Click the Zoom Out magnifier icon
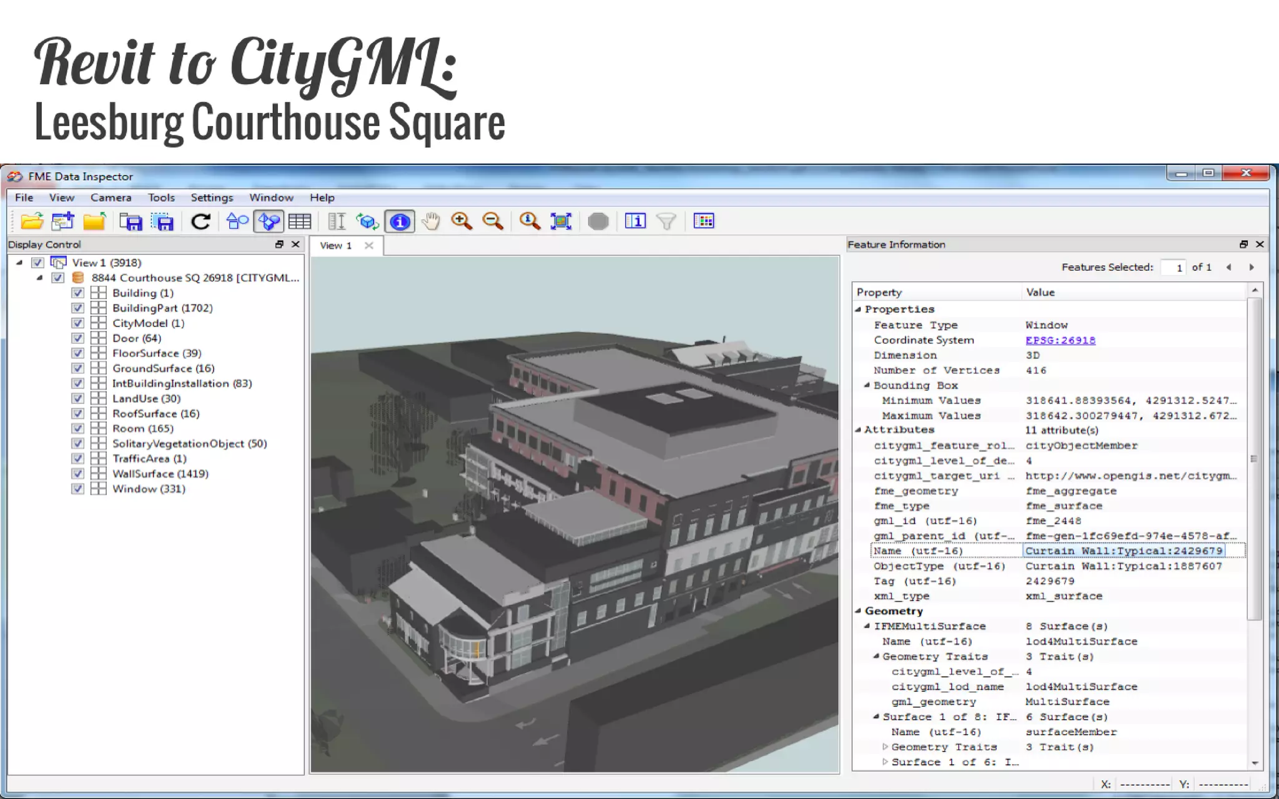Screen dimensions: 1279x799 pos(493,221)
